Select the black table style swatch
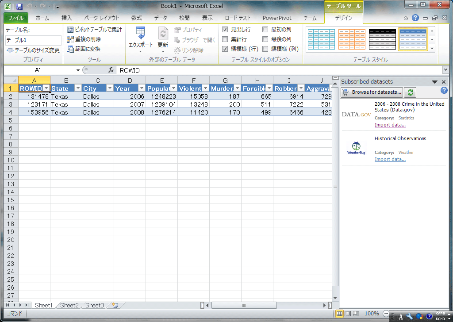453x322 pixels. pos(383,39)
